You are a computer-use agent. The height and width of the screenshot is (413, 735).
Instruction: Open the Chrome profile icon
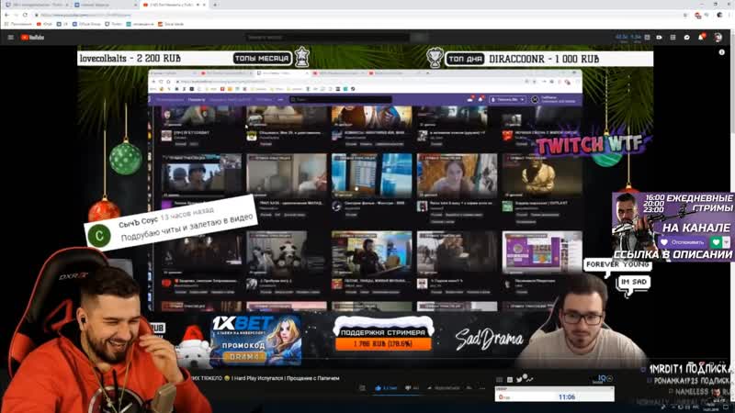click(719, 15)
